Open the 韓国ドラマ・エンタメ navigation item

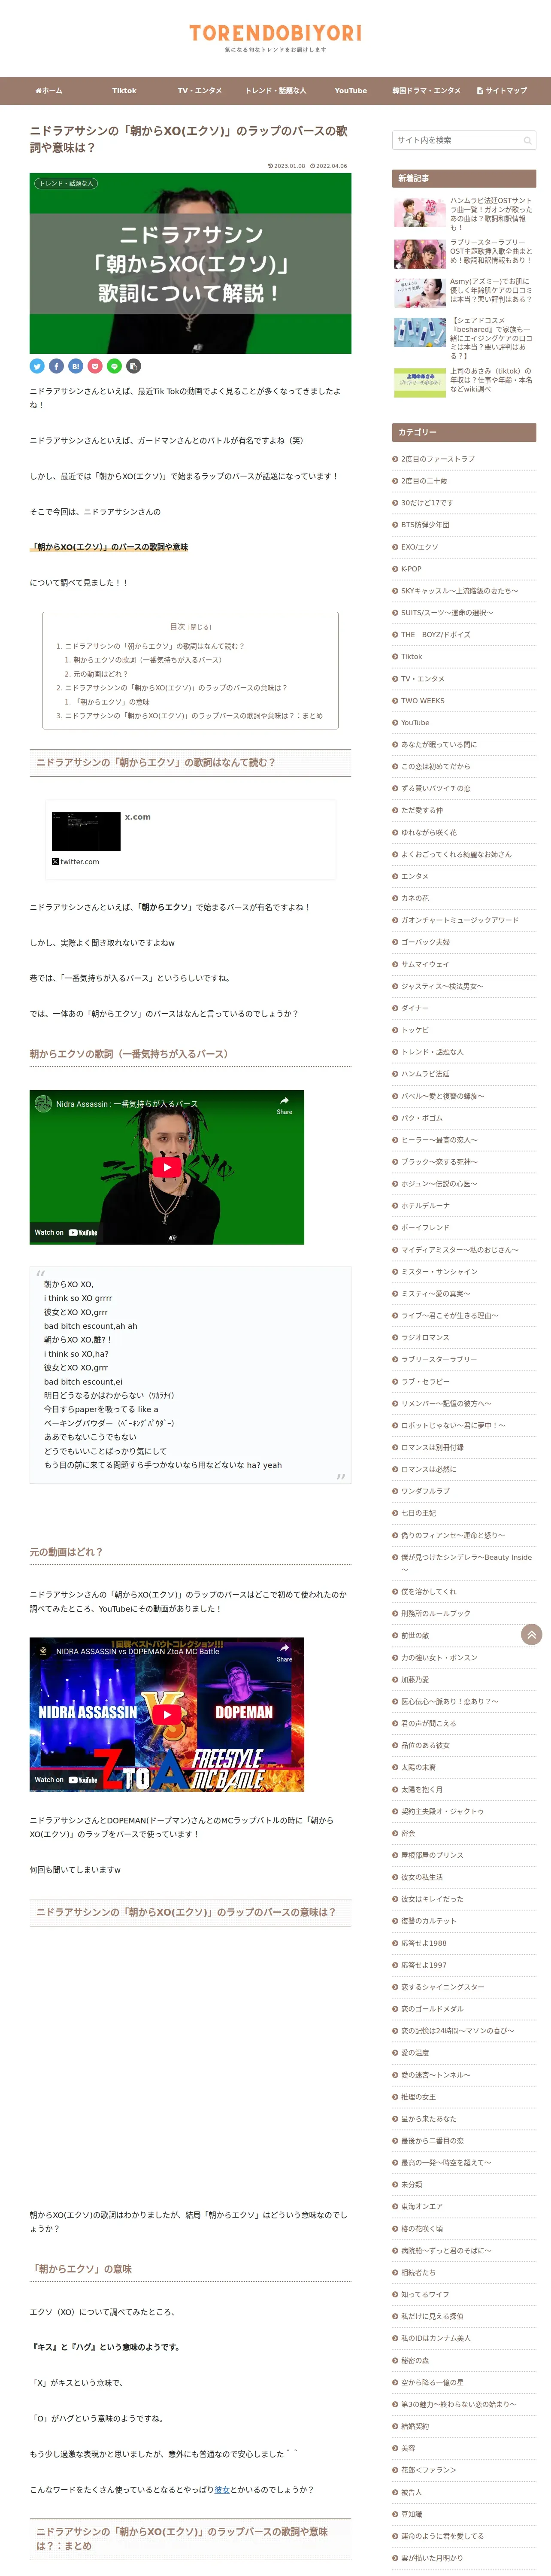[426, 91]
